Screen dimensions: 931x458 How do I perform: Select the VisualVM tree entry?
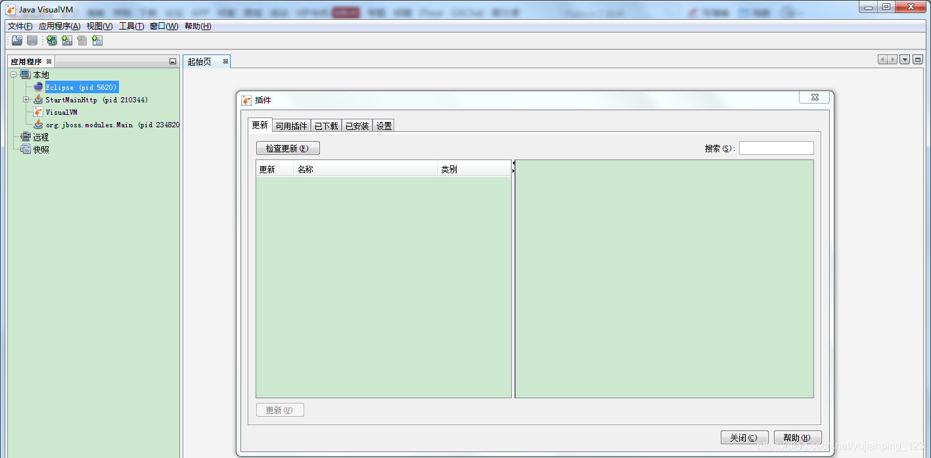(x=62, y=112)
